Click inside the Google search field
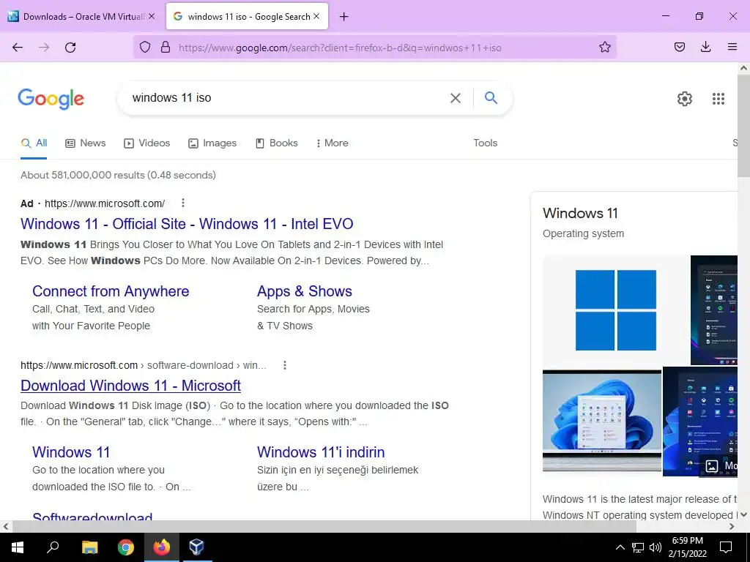 point(287,98)
